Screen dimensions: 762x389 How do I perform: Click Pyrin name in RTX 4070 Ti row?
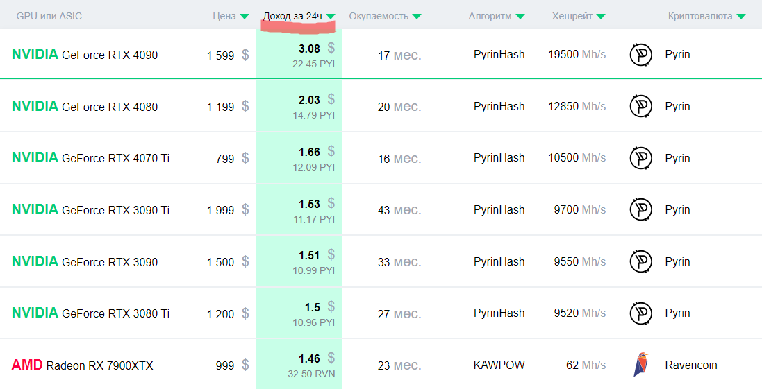677,158
